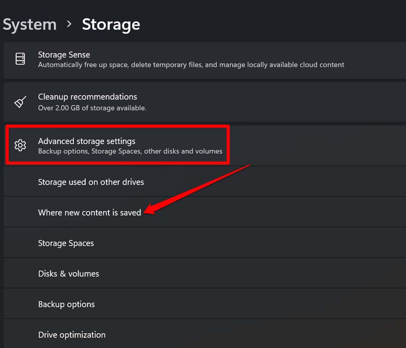The width and height of the screenshot is (406, 348).
Task: Open the Cleanup recommendations title
Action: pyautogui.click(x=87, y=97)
